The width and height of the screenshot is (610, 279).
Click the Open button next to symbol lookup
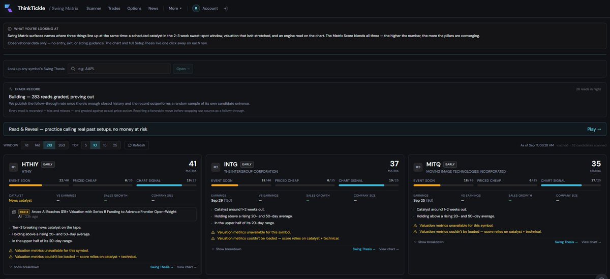coord(182,69)
